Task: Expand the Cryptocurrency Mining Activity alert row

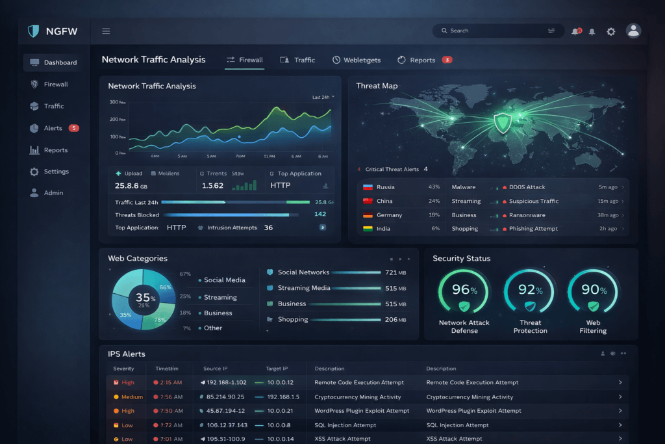Action: tap(620, 397)
